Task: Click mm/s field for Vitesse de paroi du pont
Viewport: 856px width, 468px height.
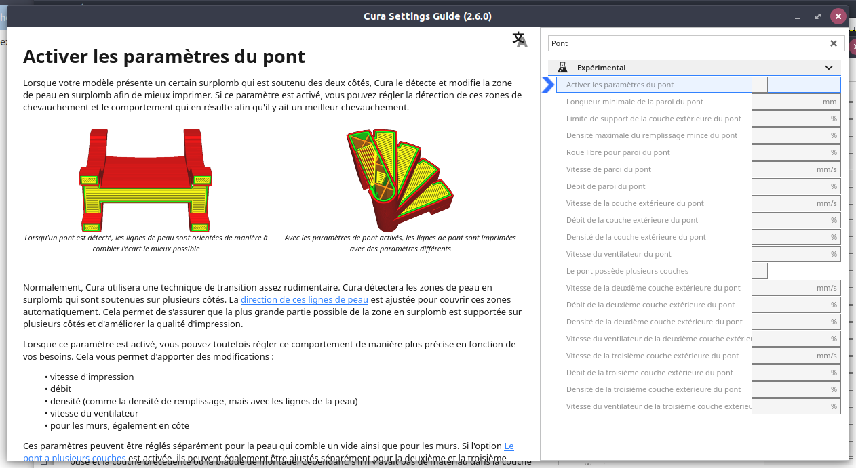Action: coord(796,169)
